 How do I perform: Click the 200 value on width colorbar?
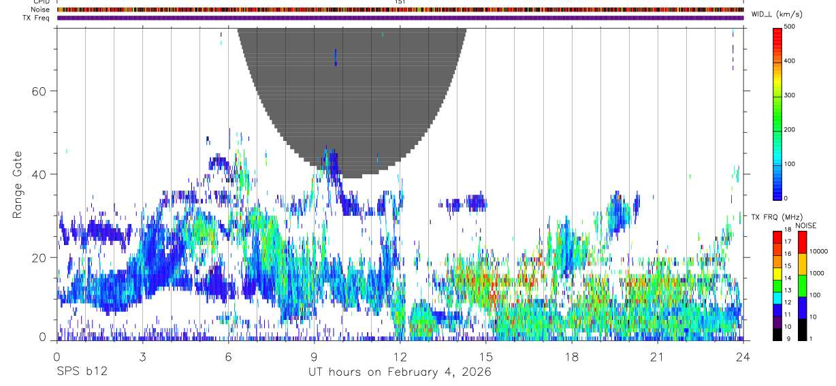click(x=790, y=129)
